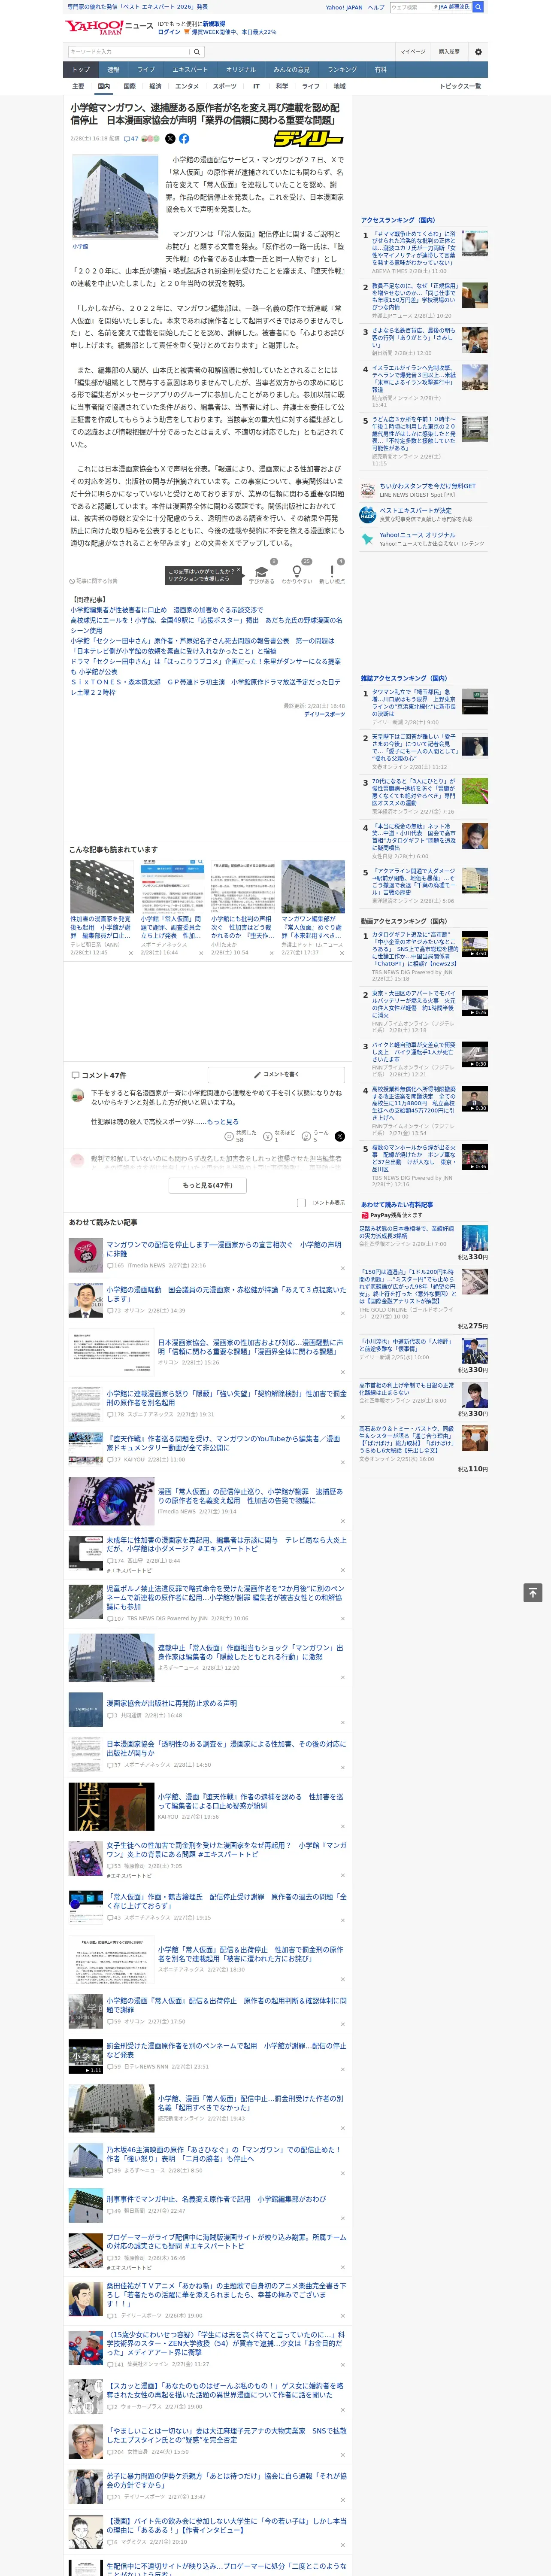Open 記事に関する報告 report link
This screenshot has width=551, height=2576.
pos(94,581)
